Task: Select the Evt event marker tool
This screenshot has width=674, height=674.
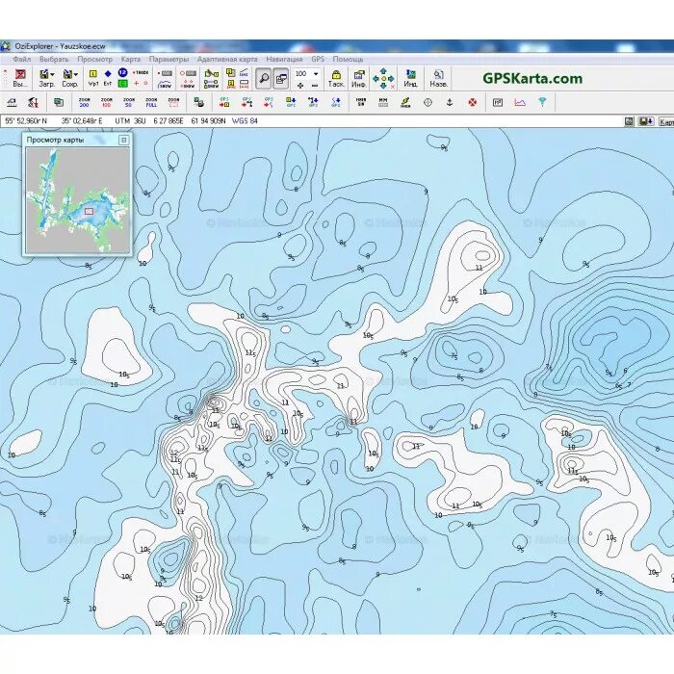Action: pyautogui.click(x=108, y=78)
